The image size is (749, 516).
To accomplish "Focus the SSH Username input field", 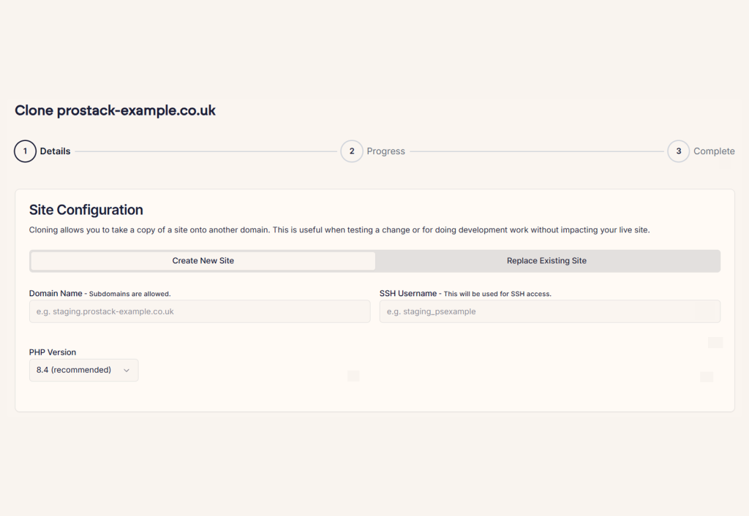I will pos(549,311).
